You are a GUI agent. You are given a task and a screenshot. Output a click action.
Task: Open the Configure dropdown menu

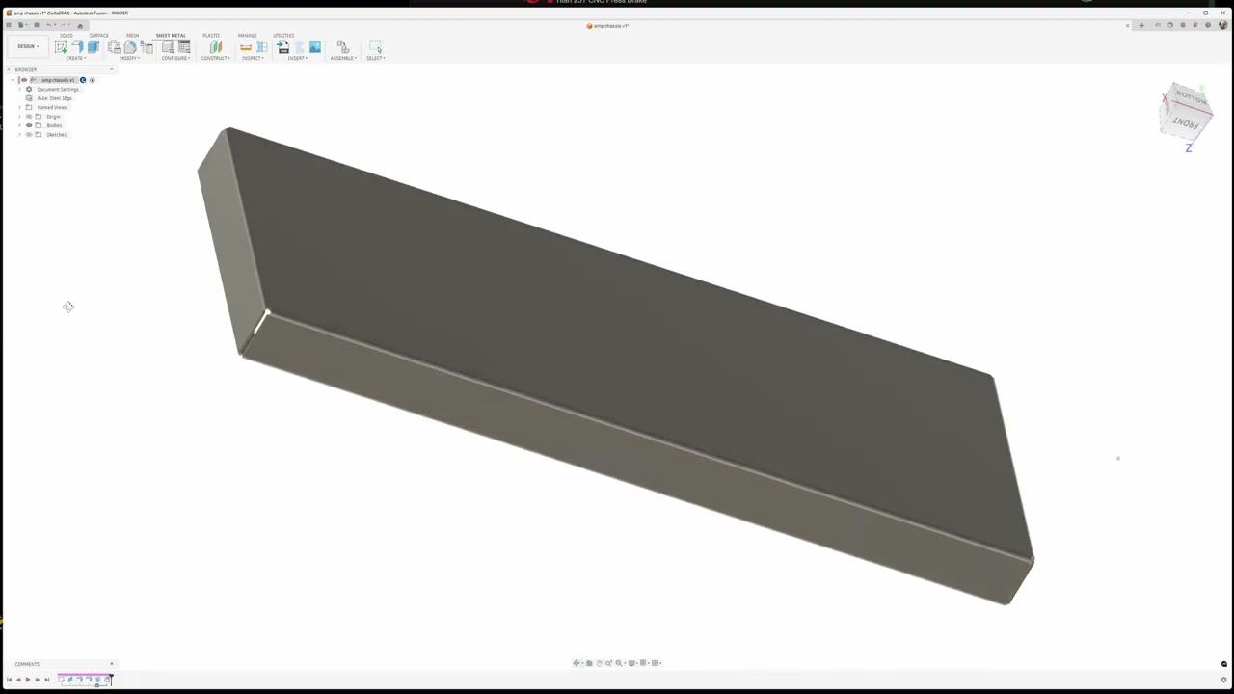tap(175, 58)
